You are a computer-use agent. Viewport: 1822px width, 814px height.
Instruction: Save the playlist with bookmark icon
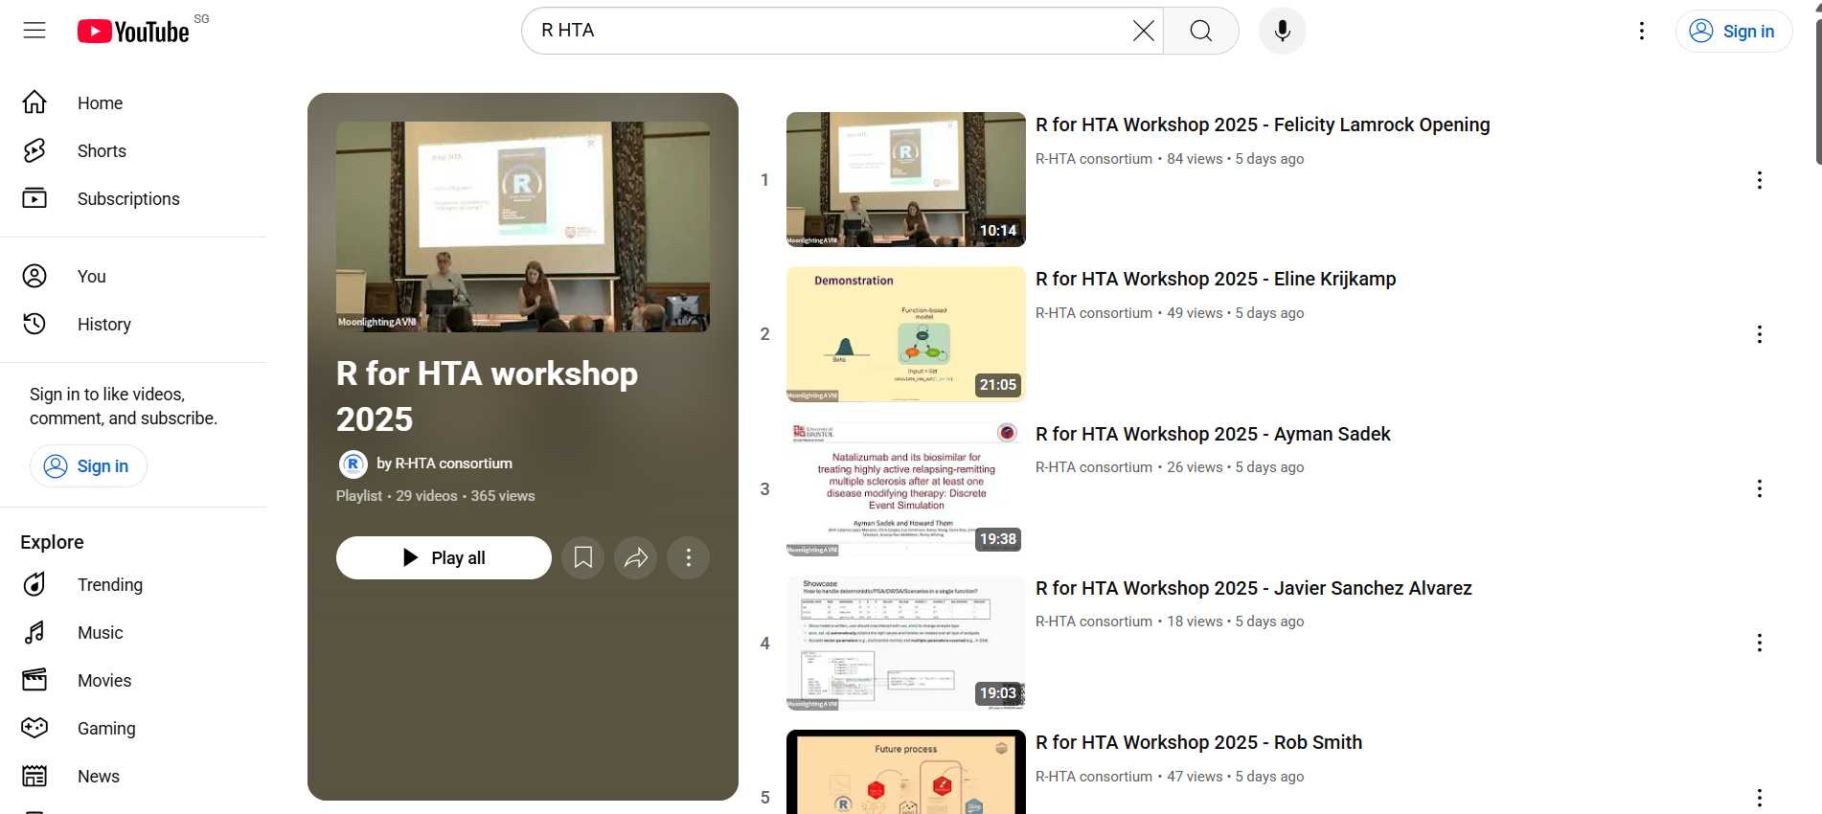point(582,557)
